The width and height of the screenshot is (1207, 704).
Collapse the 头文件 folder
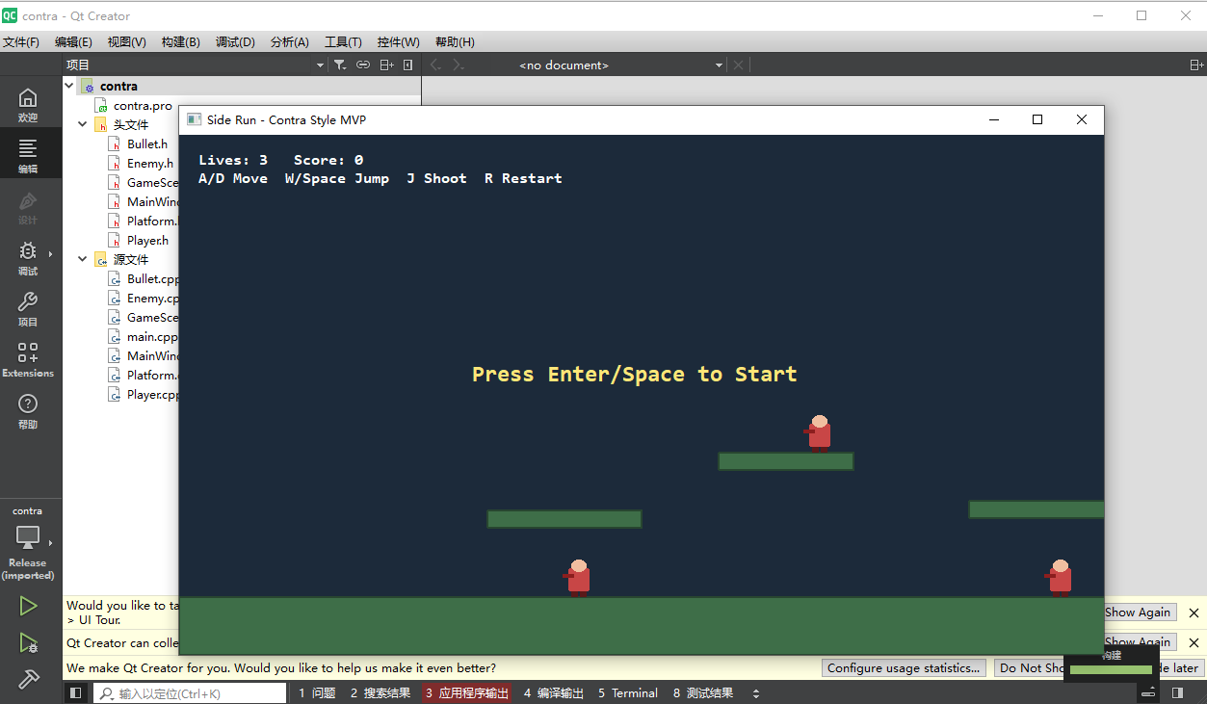83,124
